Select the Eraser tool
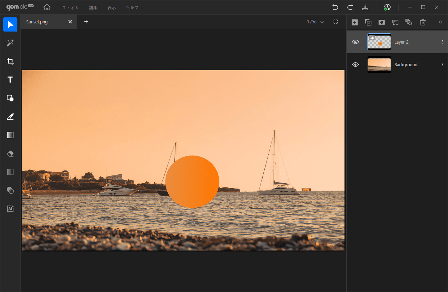Viewport: 448px width, 292px height. (10, 153)
